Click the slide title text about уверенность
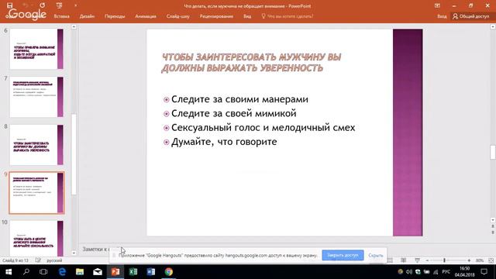Viewport: 496px width, 279px height. 251,63
